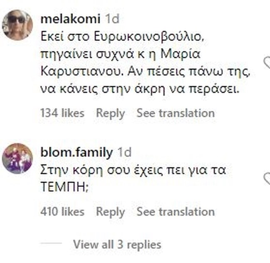The width and height of the screenshot is (270, 263).
Task: Expand View all 3 replies
Action: pos(117,244)
